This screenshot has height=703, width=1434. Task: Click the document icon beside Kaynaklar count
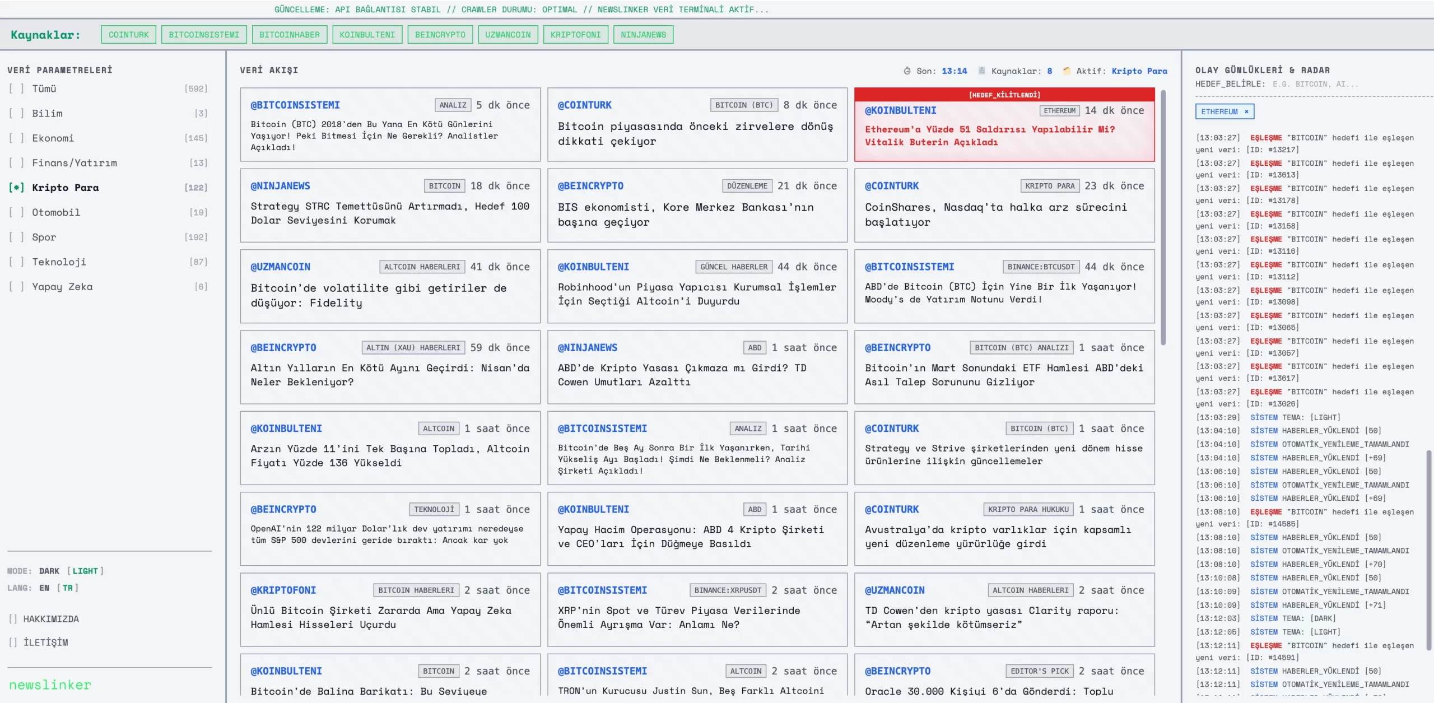coord(981,71)
